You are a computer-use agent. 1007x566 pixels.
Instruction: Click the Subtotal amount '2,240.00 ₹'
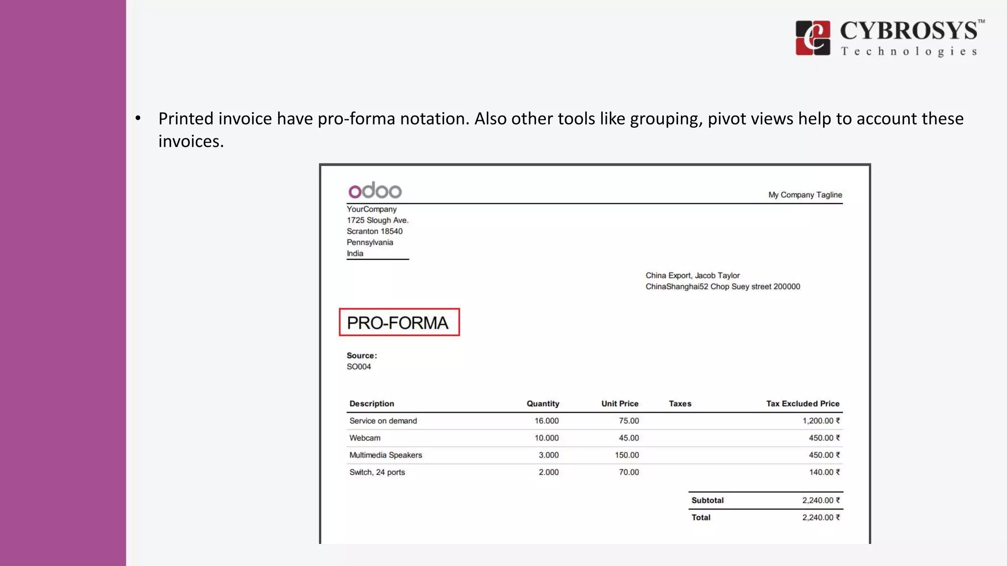821,500
